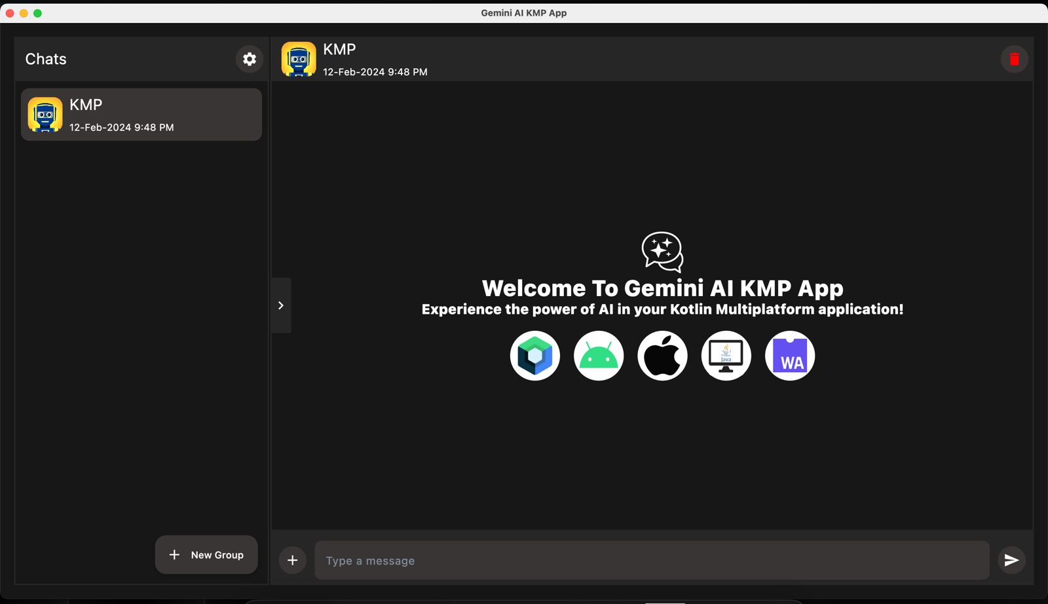1048x604 pixels.
Task: Delete the KMP chat with trash icon
Action: (1014, 59)
